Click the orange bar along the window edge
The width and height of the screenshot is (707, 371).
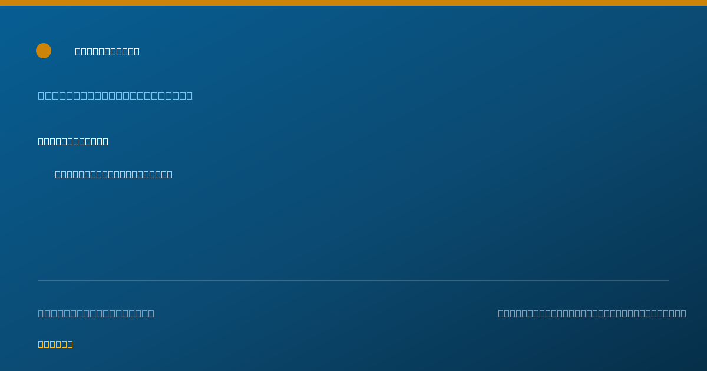pos(353,3)
